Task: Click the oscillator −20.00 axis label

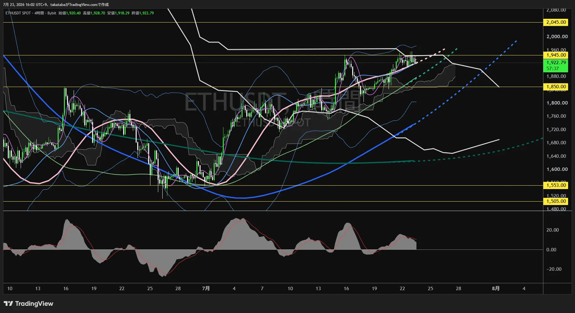Action: [554, 269]
